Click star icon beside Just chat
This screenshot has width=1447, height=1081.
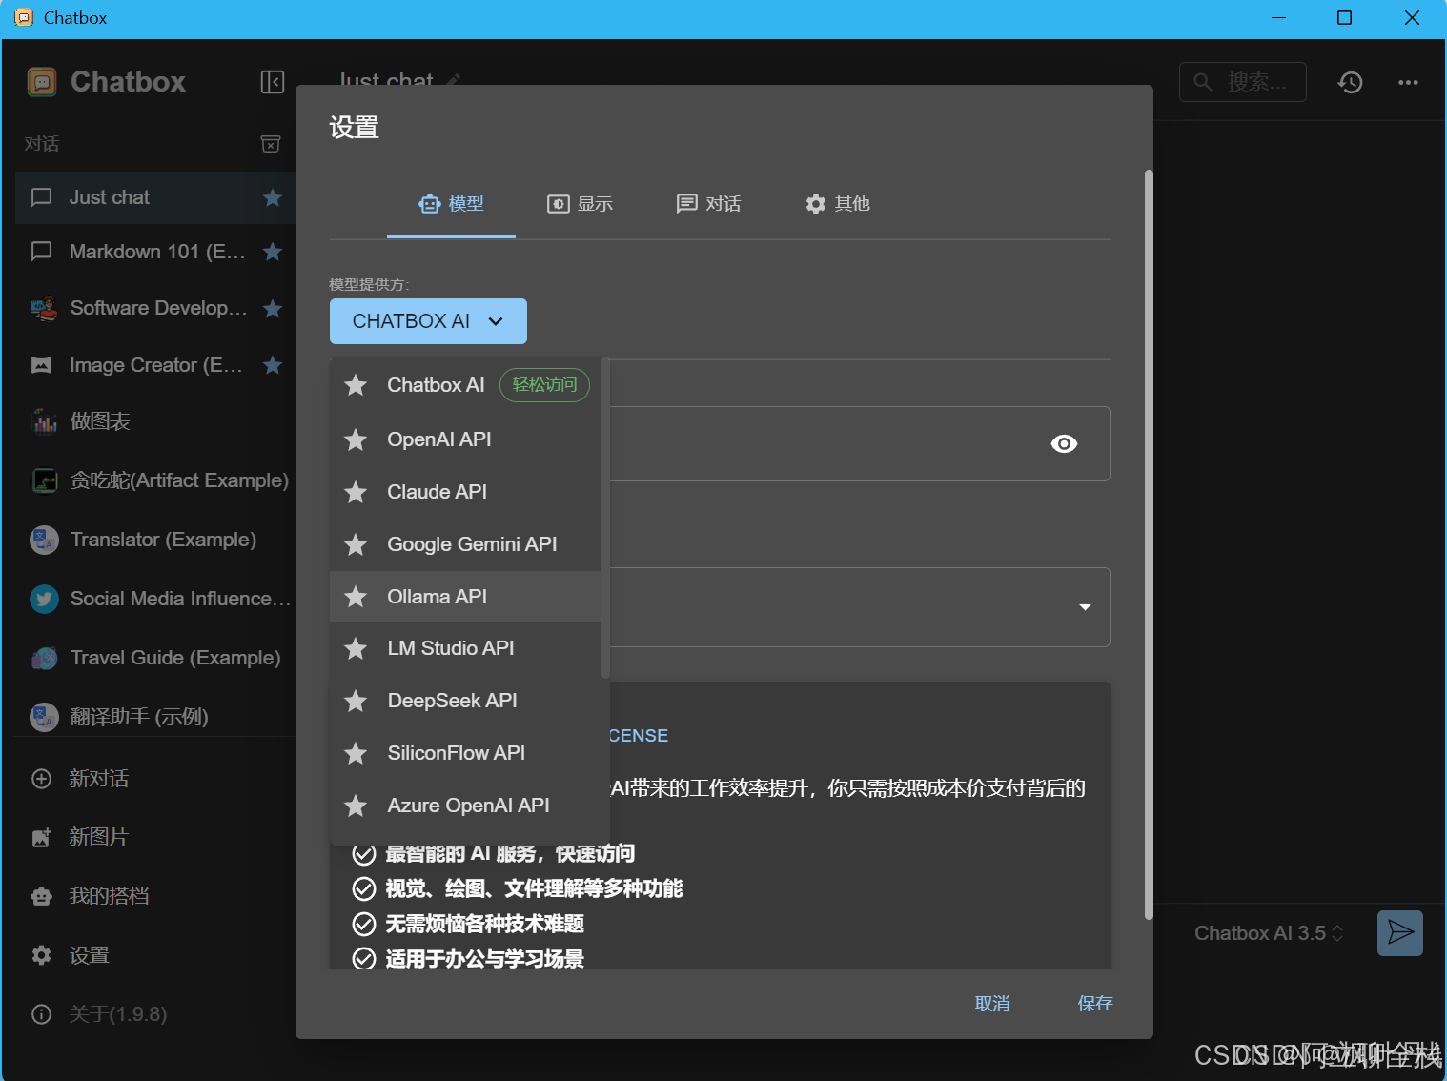pyautogui.click(x=273, y=197)
